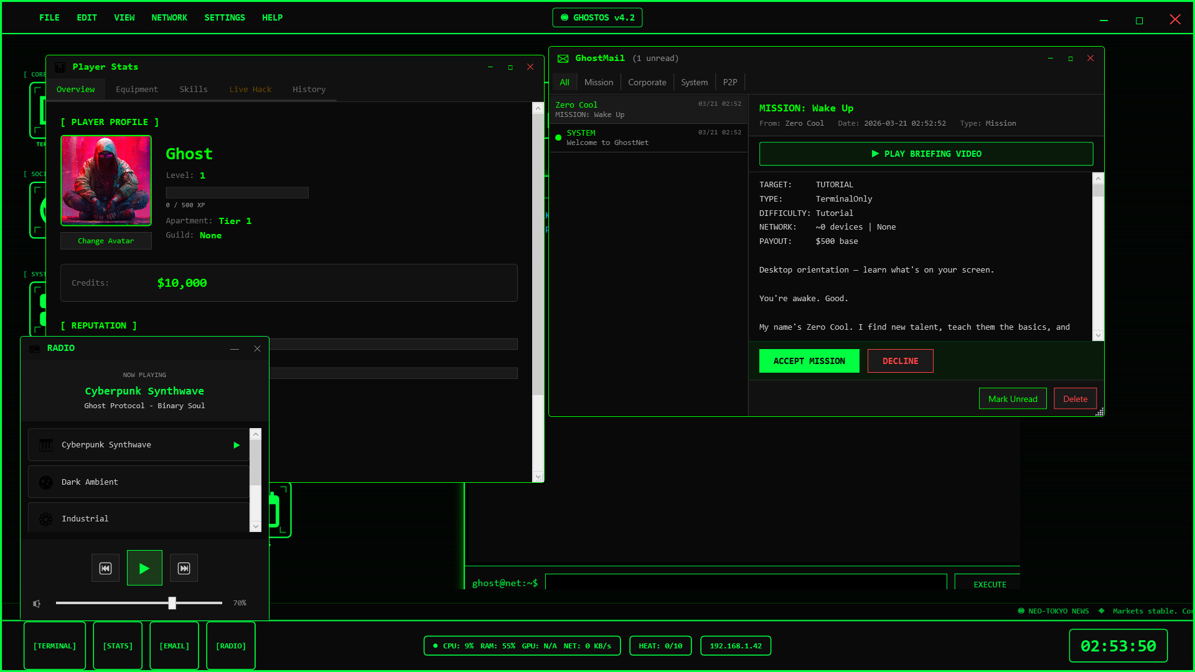The height and width of the screenshot is (672, 1195).
Task: Click the terminal command input field
Action: tap(745, 583)
